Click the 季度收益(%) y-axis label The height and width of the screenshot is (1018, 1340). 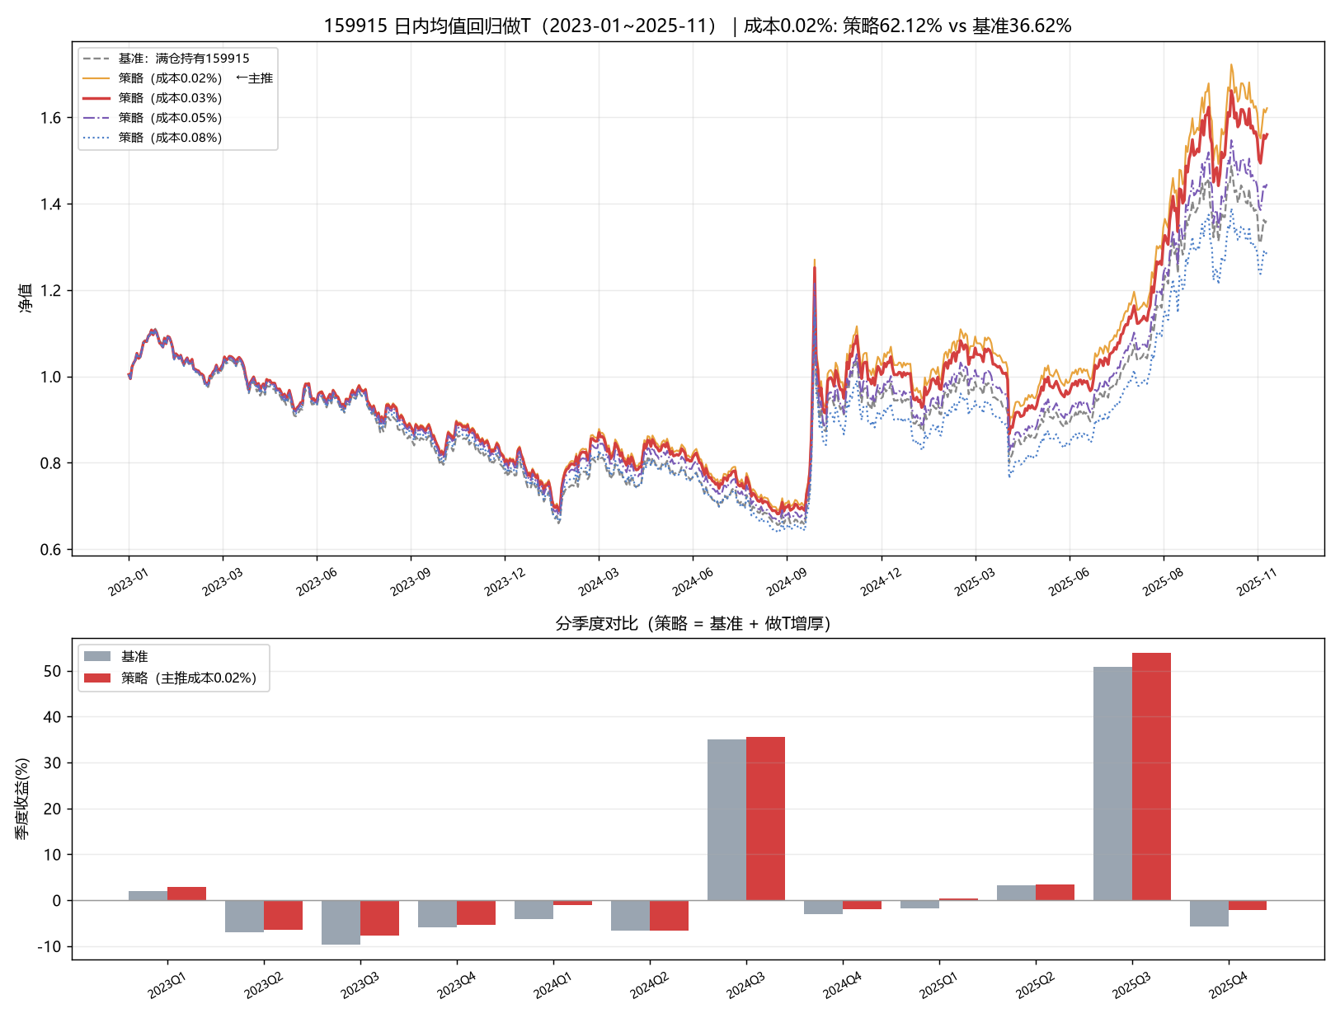click(22, 799)
